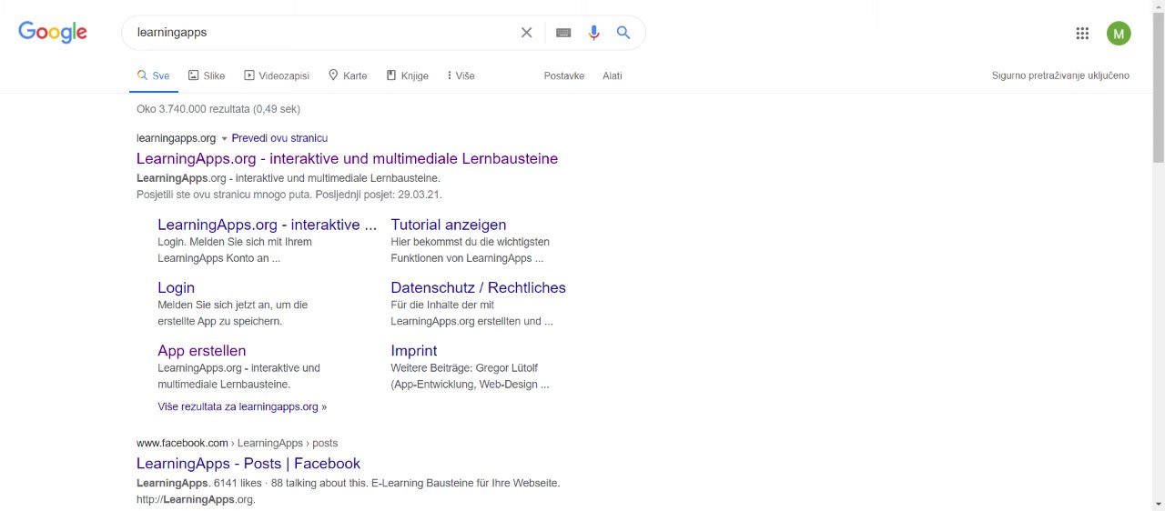
Task: Open the Tutorial anzeigen sitelink
Action: 449,225
